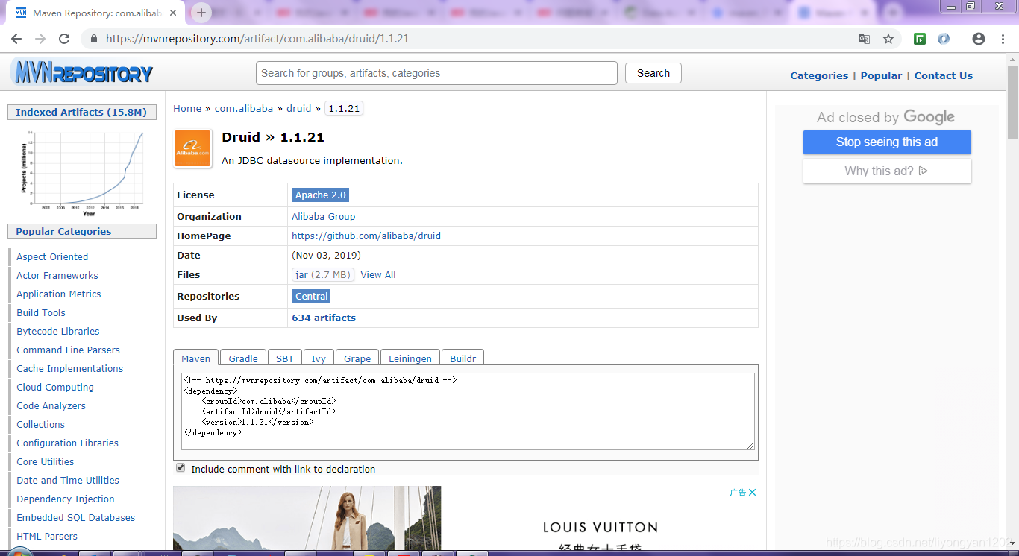1019x556 pixels.
Task: Switch to the Grape tab
Action: point(357,358)
